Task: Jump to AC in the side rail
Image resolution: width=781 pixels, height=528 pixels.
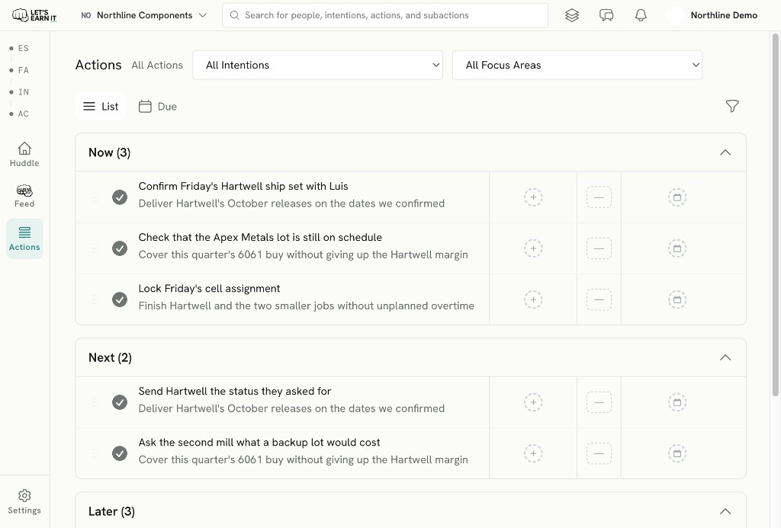Action: click(x=19, y=114)
